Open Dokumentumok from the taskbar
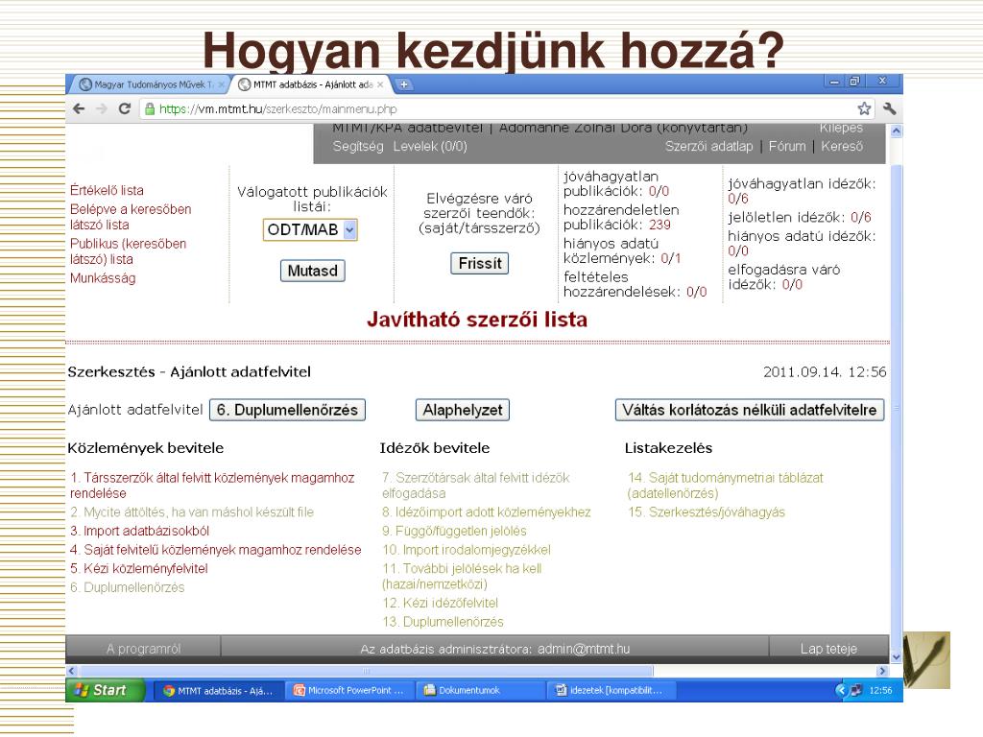The width and height of the screenshot is (983, 737). (x=479, y=690)
